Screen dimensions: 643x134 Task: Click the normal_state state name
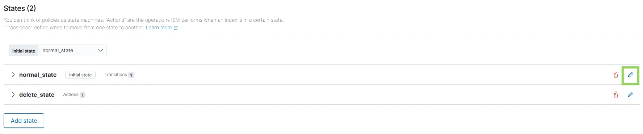coord(38,75)
